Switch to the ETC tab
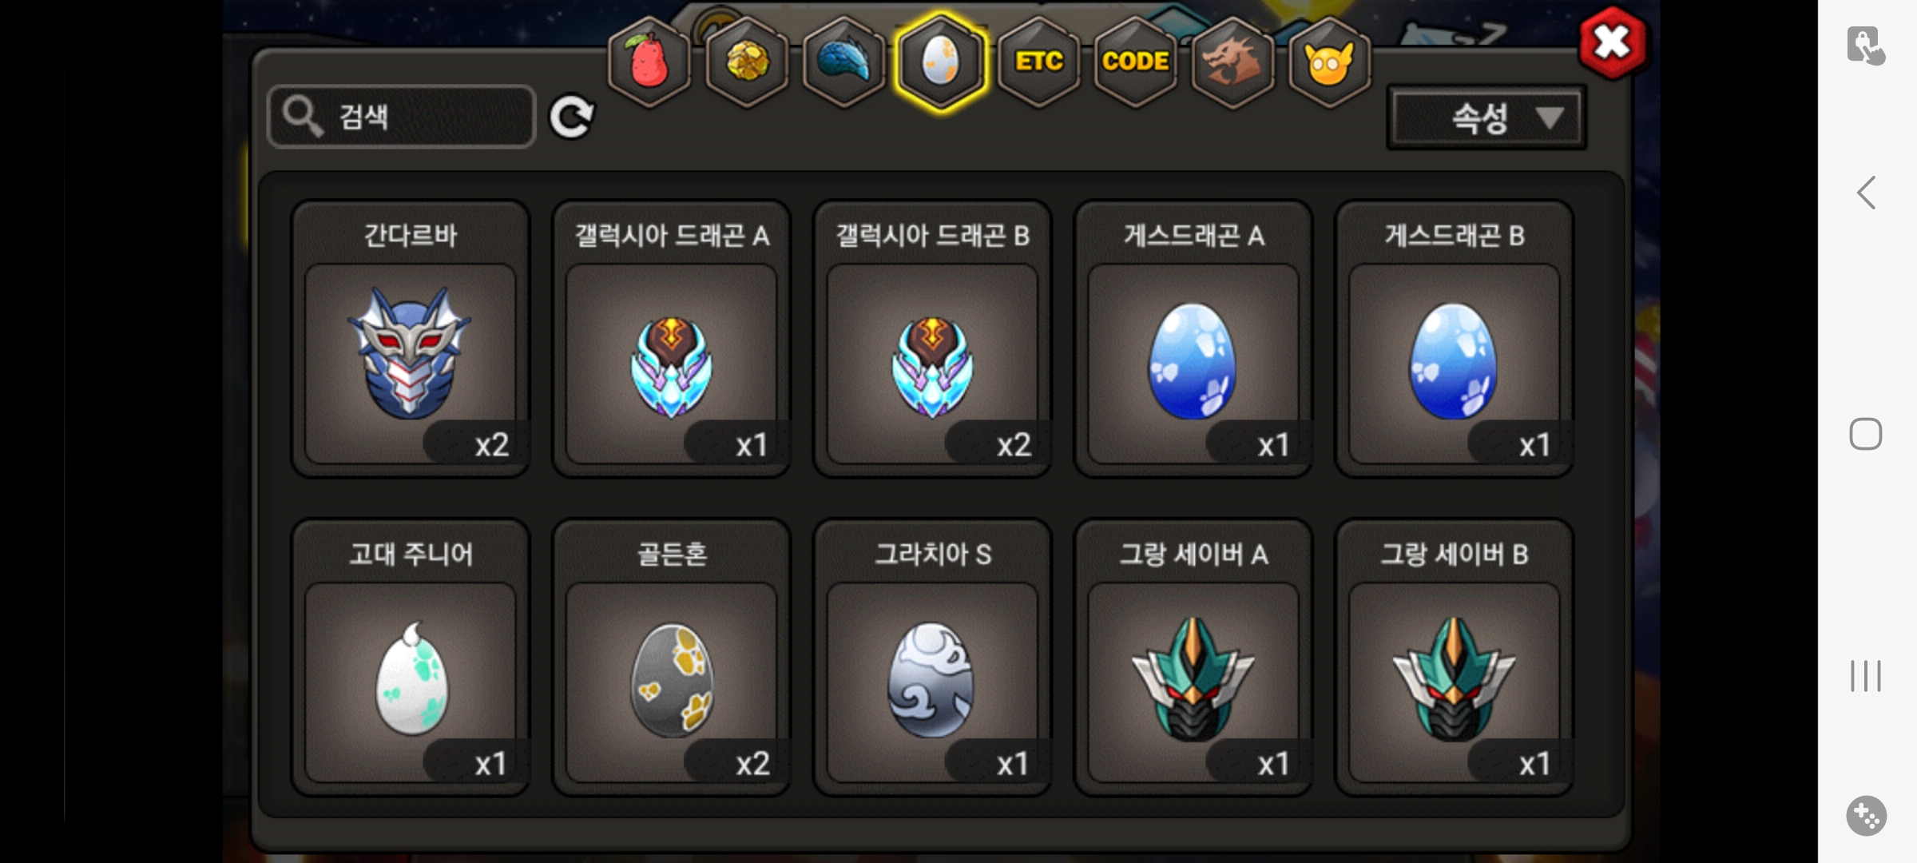Viewport: 1917px width, 863px height. click(1038, 62)
